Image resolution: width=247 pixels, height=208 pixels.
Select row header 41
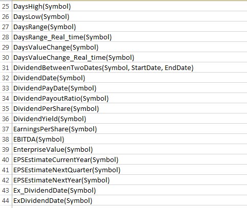click(6, 170)
